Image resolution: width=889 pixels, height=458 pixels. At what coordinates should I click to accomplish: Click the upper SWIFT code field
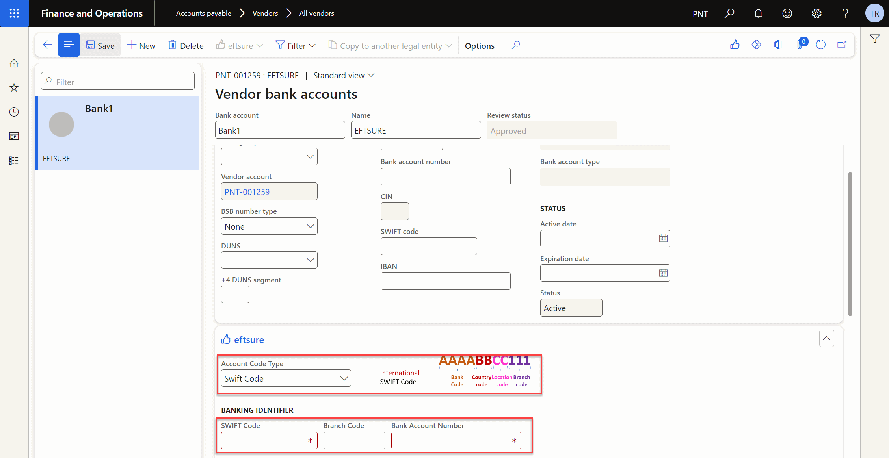point(429,246)
